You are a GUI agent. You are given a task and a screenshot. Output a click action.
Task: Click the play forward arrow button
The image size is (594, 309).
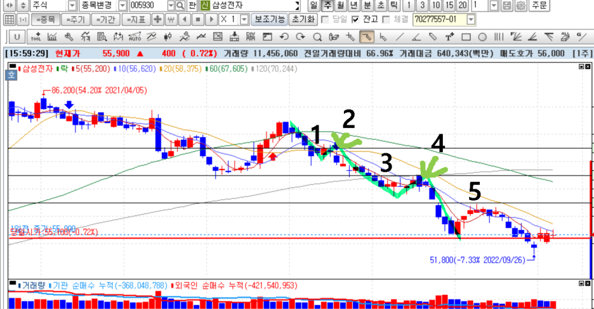pos(211,19)
